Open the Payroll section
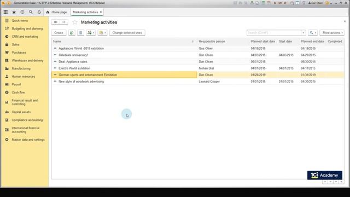 coord(16,84)
